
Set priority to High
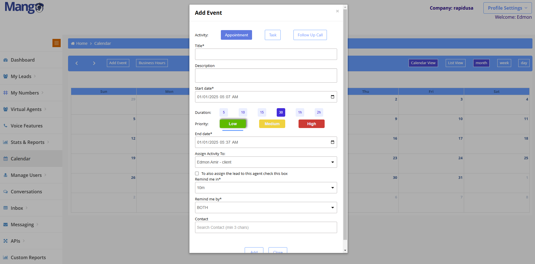[311, 124]
